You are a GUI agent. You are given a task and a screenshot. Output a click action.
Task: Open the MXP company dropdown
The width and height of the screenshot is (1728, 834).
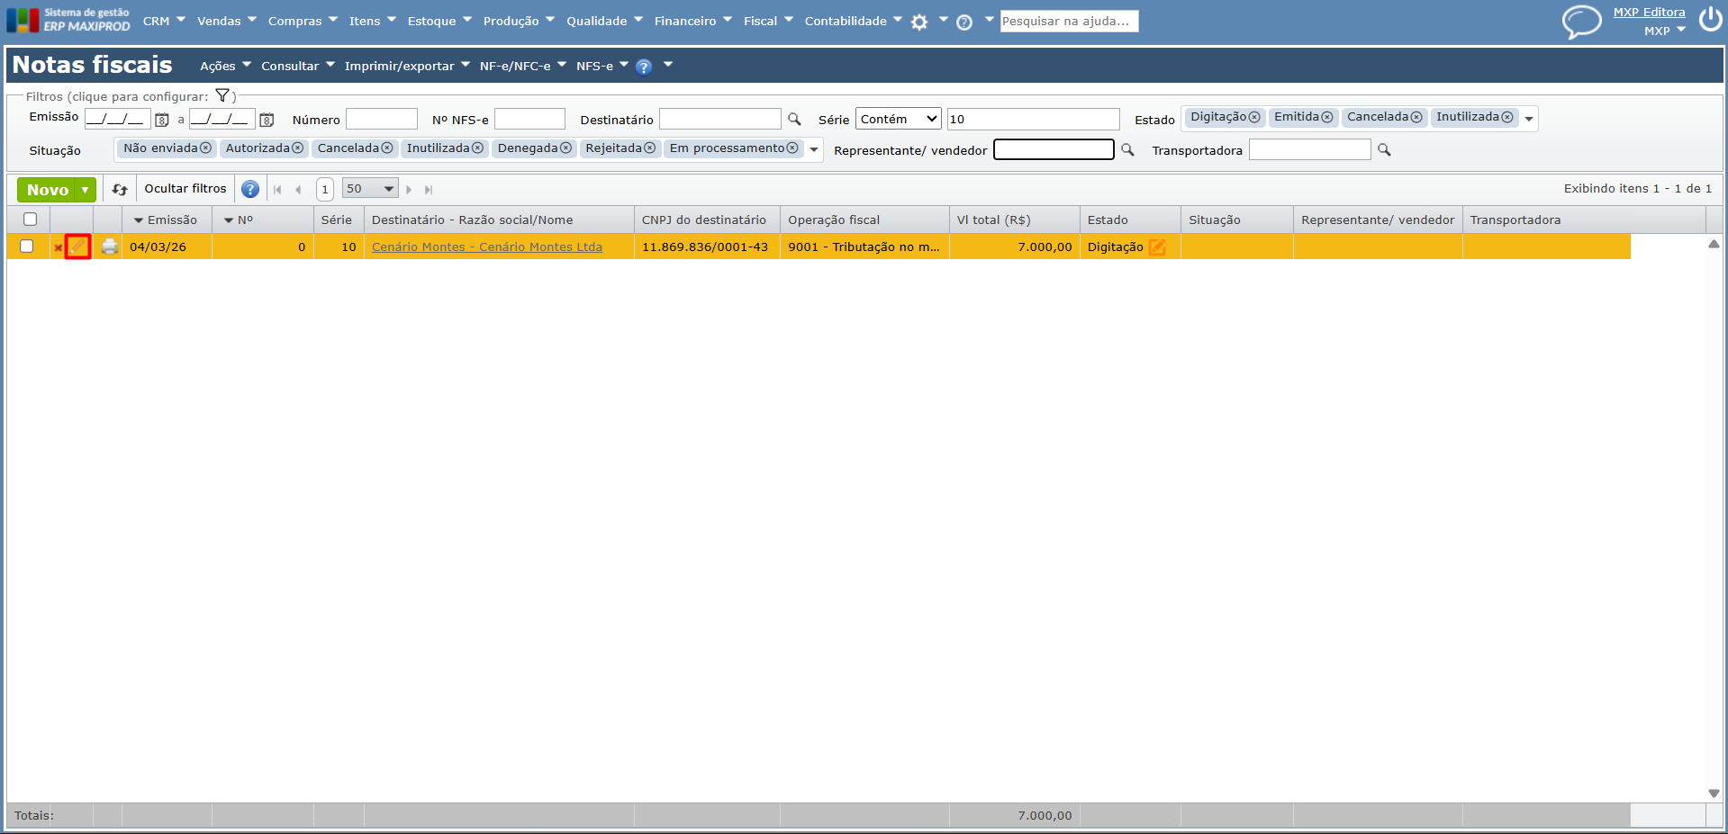1665,31
